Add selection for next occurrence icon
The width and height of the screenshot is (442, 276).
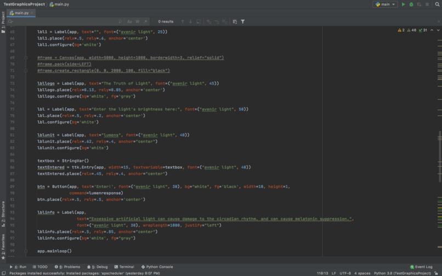209,21
